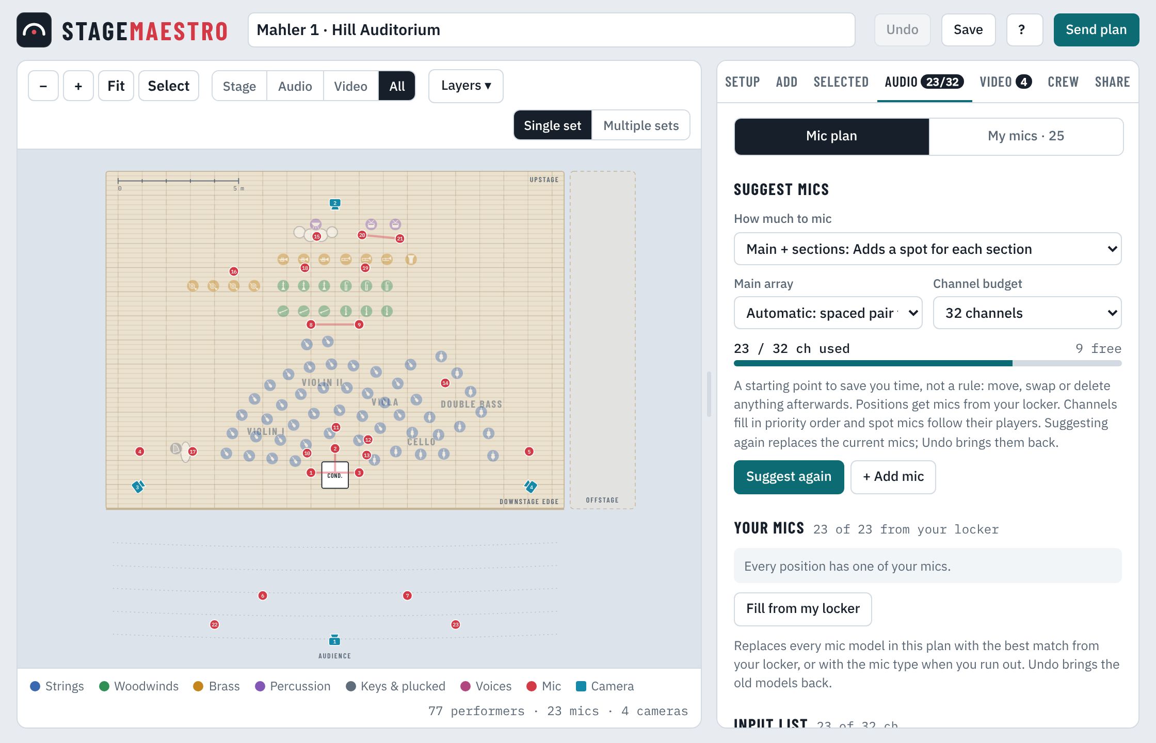Choose Multiple sets mode
The width and height of the screenshot is (1156, 743).
tap(641, 125)
